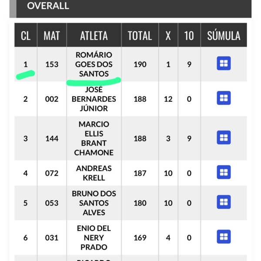Click matrícula 053 cell
Image resolution: width=261 pixels, height=261 pixels.
52,203
